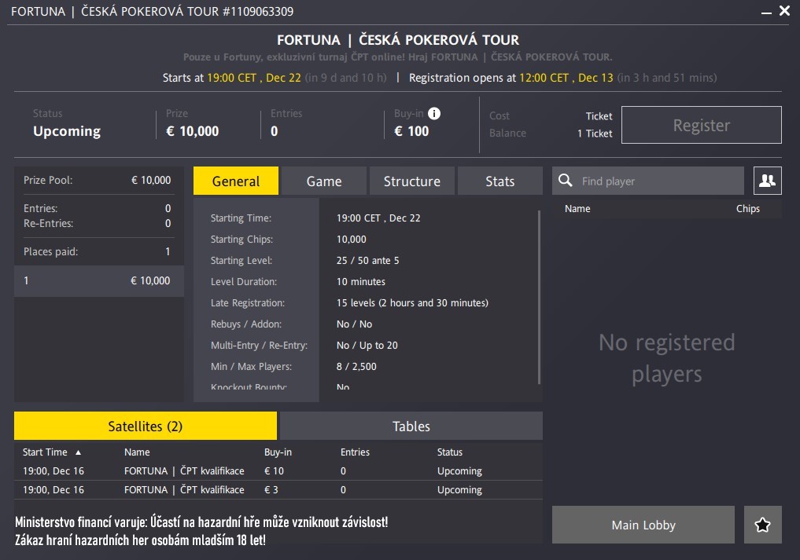
Task: Click the search magnifier icon
Action: coord(566,181)
